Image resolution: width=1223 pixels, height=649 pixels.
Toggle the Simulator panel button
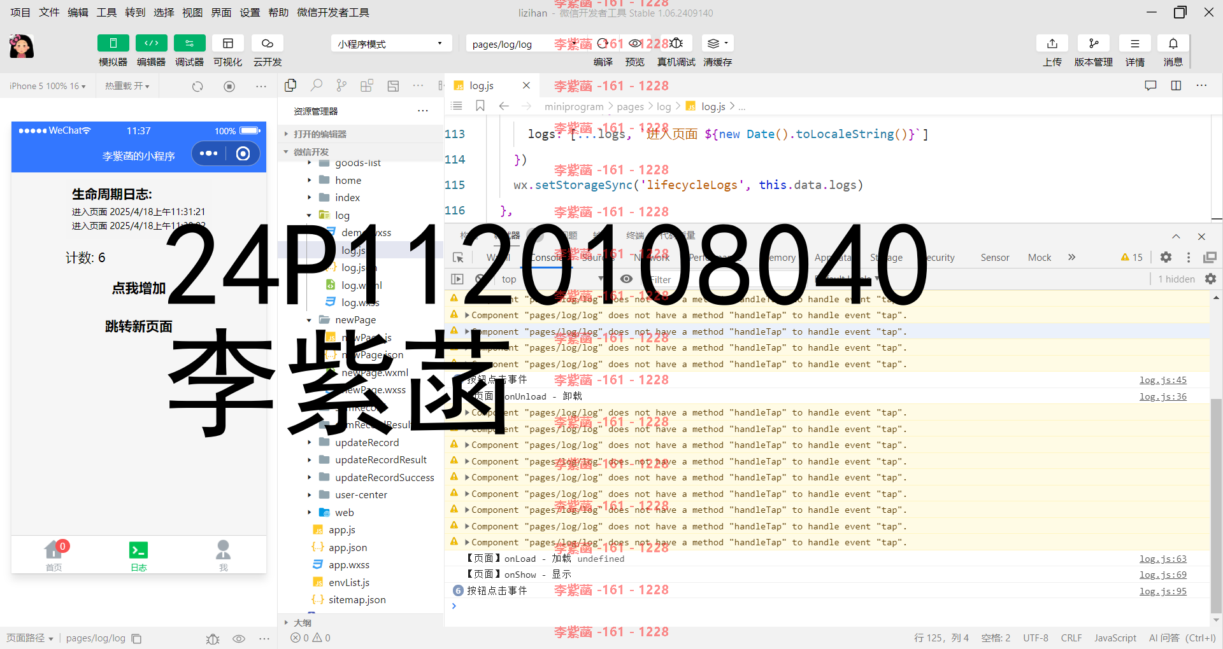tap(113, 43)
